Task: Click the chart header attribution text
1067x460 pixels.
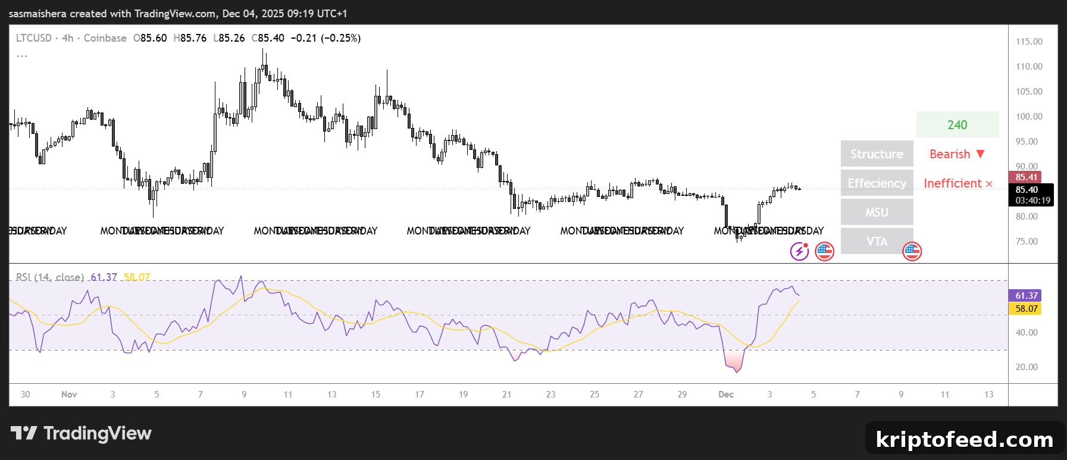Action: coord(178,13)
